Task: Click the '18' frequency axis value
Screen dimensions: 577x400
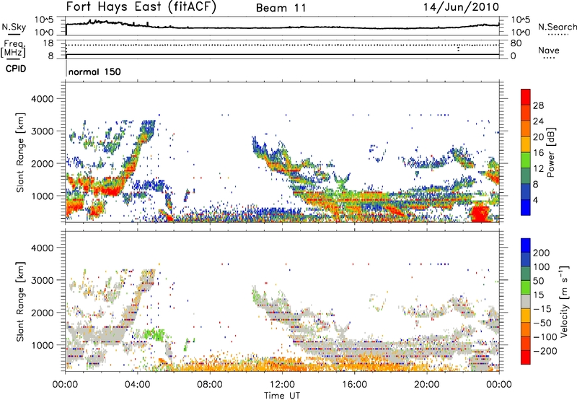Action: 48,43
